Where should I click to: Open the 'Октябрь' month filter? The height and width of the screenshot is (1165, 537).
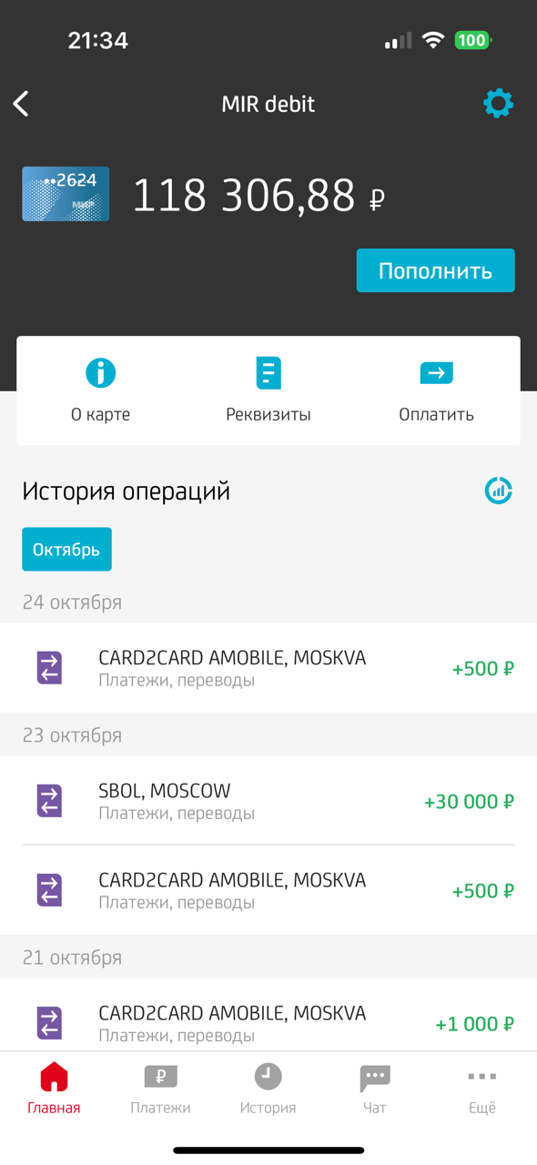click(66, 549)
